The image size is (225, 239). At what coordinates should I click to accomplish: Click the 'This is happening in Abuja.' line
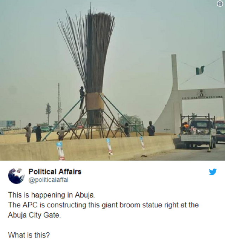(x=52, y=195)
